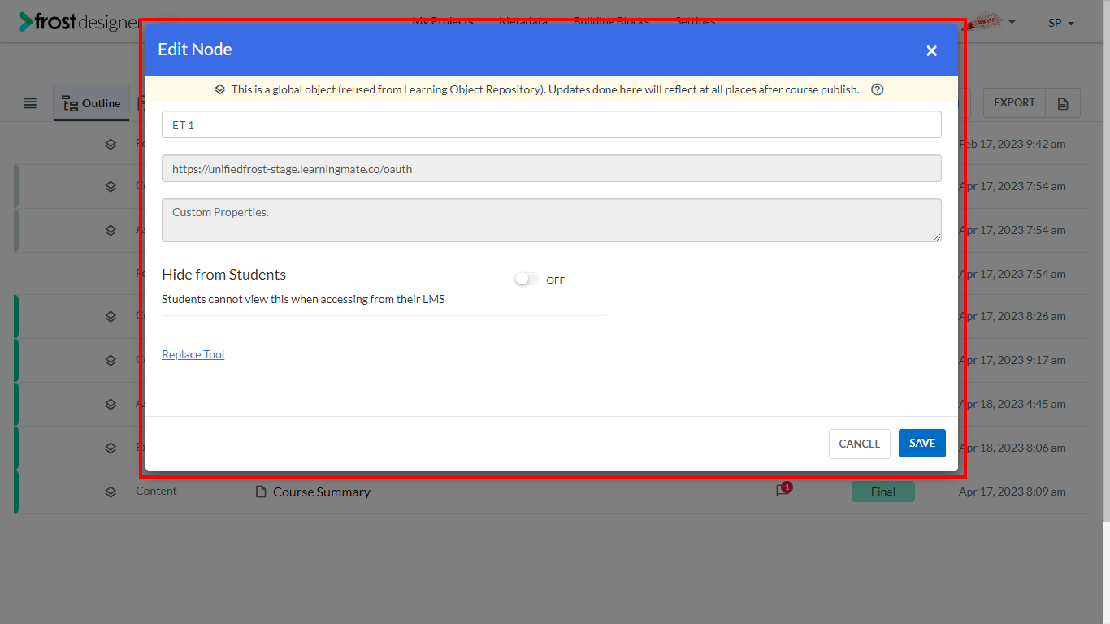Open the SP user dropdown
Screen dimensions: 1110x624
pyautogui.click(x=1061, y=23)
